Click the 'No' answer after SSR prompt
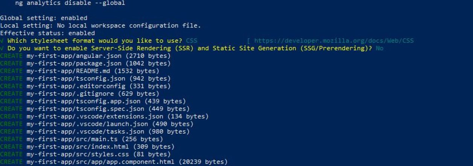Screen dimensions: 473x166 [379, 48]
